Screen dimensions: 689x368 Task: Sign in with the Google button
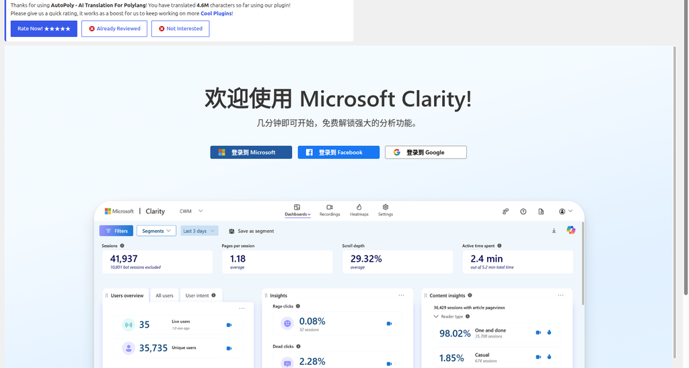click(426, 153)
